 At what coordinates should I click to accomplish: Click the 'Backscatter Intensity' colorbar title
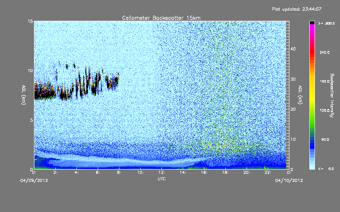[x=332, y=95]
